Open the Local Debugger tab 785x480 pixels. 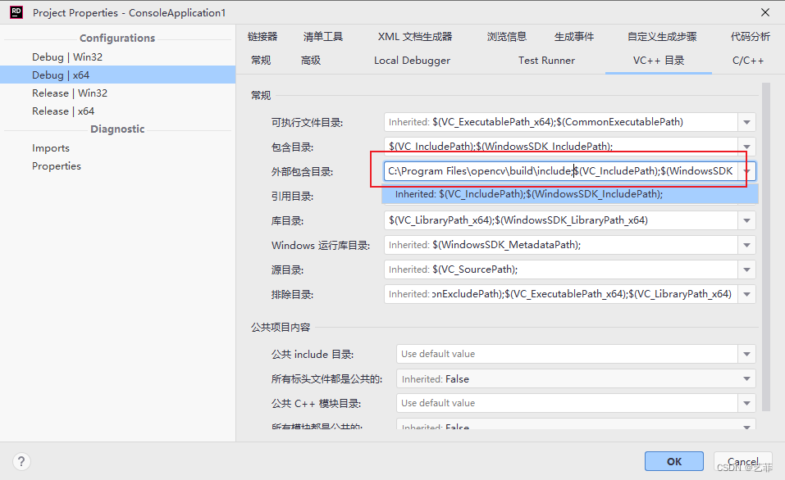coord(412,61)
